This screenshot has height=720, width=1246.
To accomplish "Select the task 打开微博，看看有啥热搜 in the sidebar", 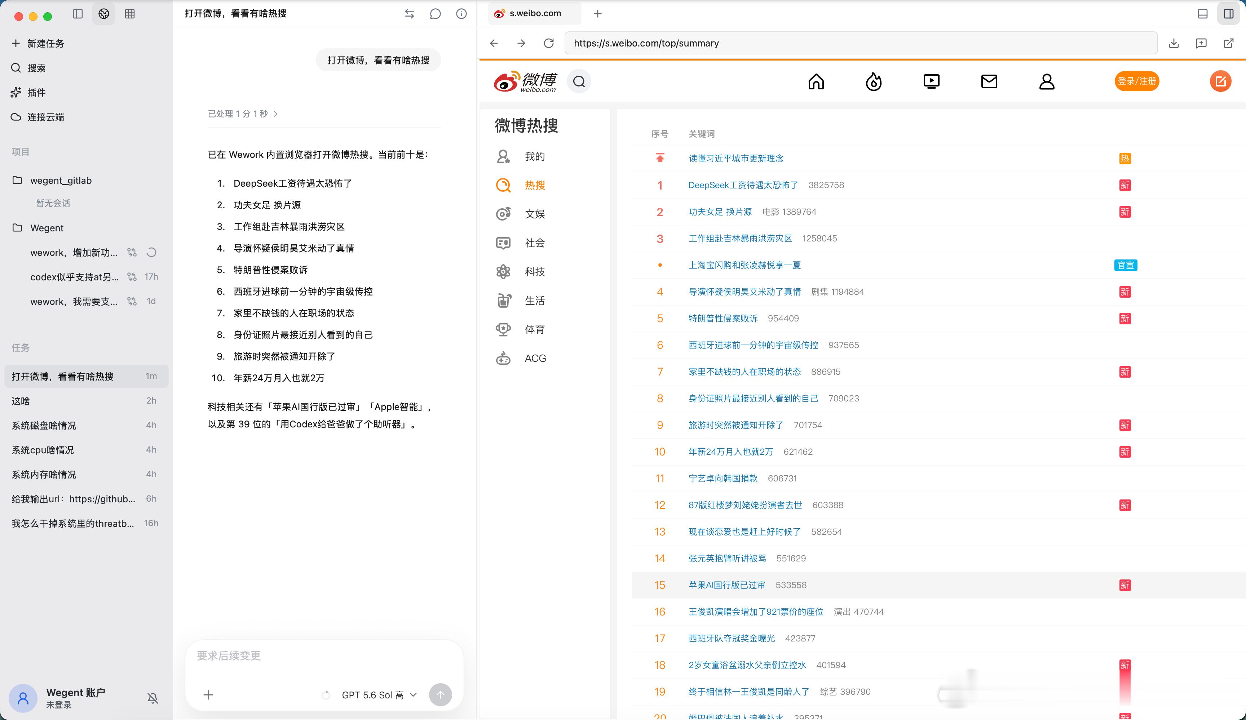I will click(87, 376).
